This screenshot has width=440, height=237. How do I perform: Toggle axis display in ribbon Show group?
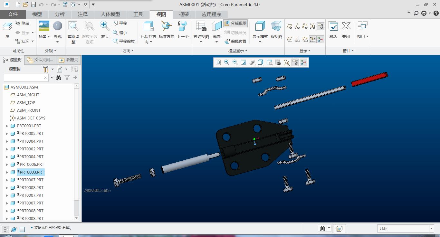(297, 26)
